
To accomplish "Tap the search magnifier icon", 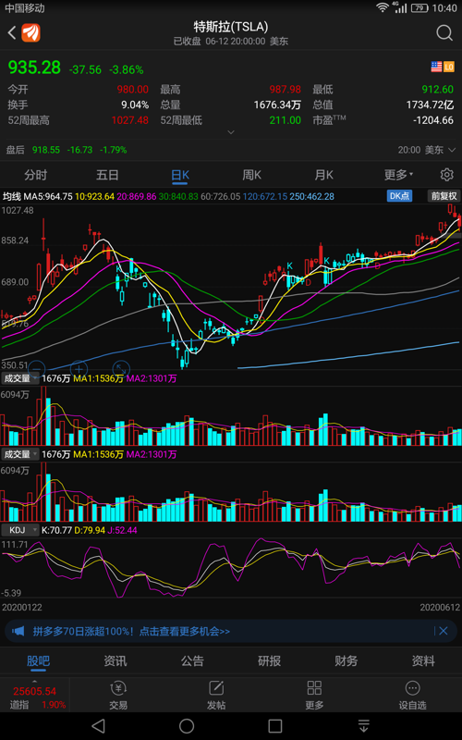I will coord(444,33).
